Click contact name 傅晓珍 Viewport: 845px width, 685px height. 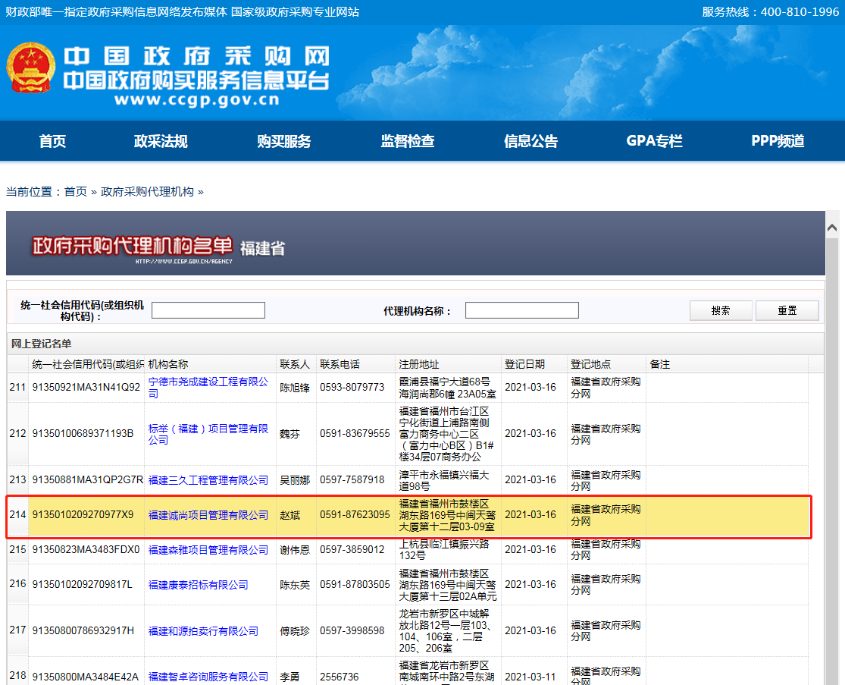pyautogui.click(x=295, y=631)
